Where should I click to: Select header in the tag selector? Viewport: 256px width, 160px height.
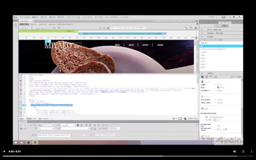point(29,118)
